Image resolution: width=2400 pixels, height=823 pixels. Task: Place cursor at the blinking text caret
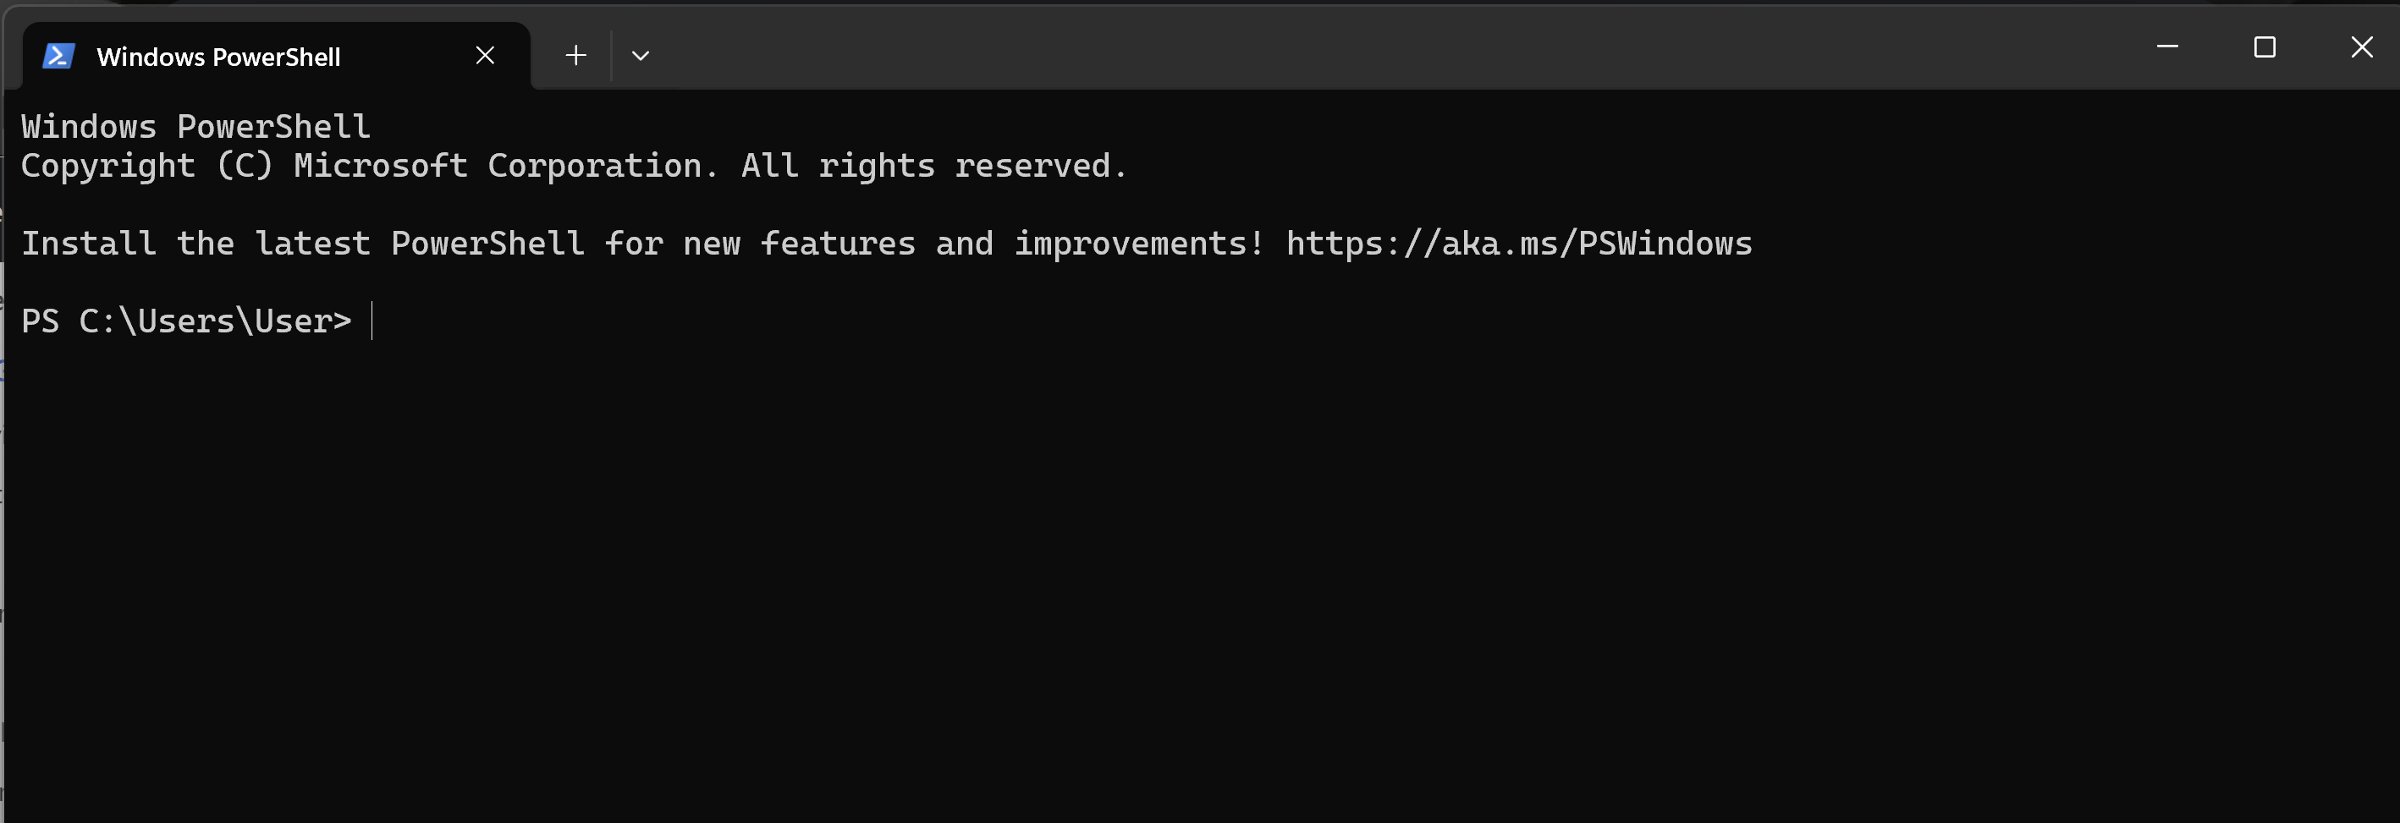(372, 321)
